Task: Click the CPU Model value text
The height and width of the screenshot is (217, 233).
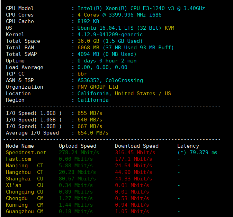Action: point(141,8)
